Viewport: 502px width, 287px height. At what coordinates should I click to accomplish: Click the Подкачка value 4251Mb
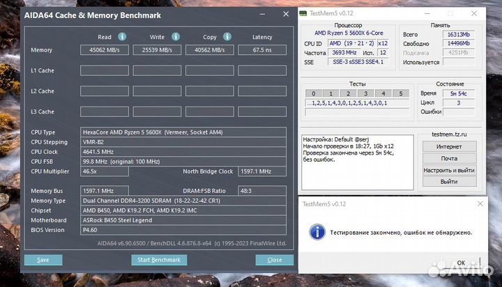click(459, 52)
